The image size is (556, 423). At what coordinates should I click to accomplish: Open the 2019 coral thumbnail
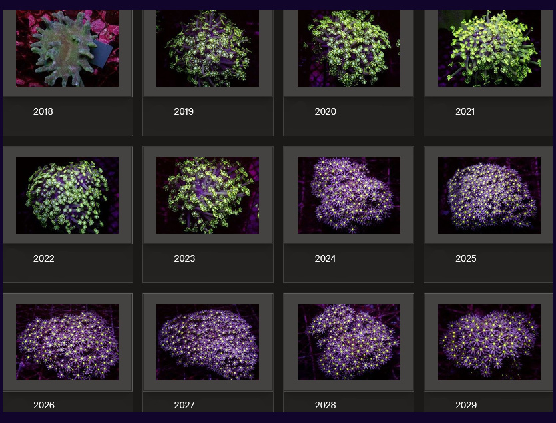point(208,48)
